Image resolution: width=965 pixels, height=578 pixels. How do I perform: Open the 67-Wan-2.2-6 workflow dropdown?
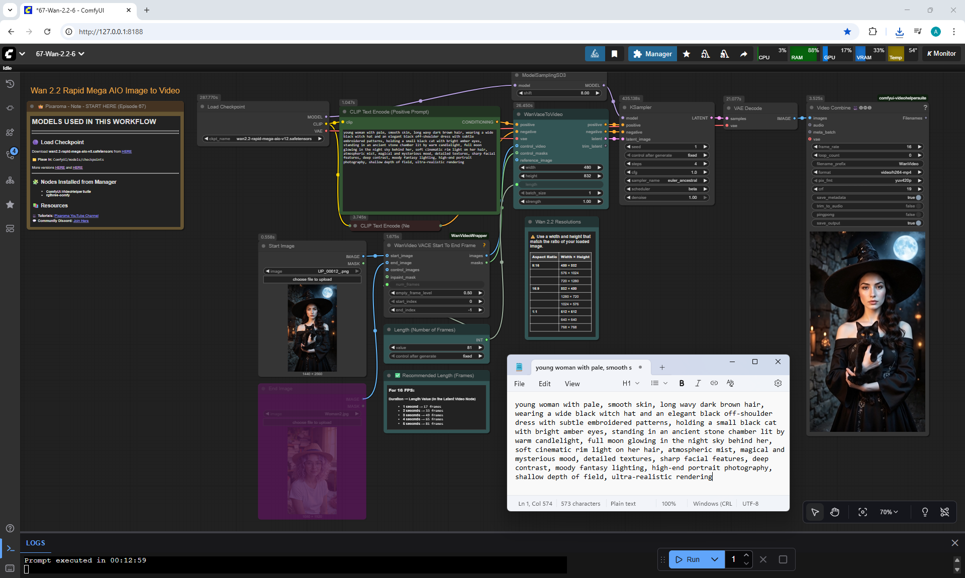tap(60, 54)
